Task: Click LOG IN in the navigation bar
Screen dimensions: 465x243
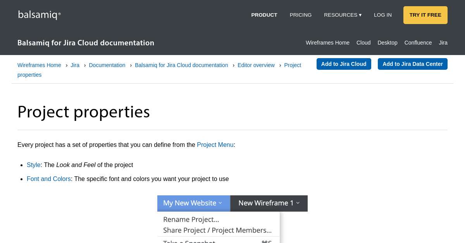Action: 382,15
